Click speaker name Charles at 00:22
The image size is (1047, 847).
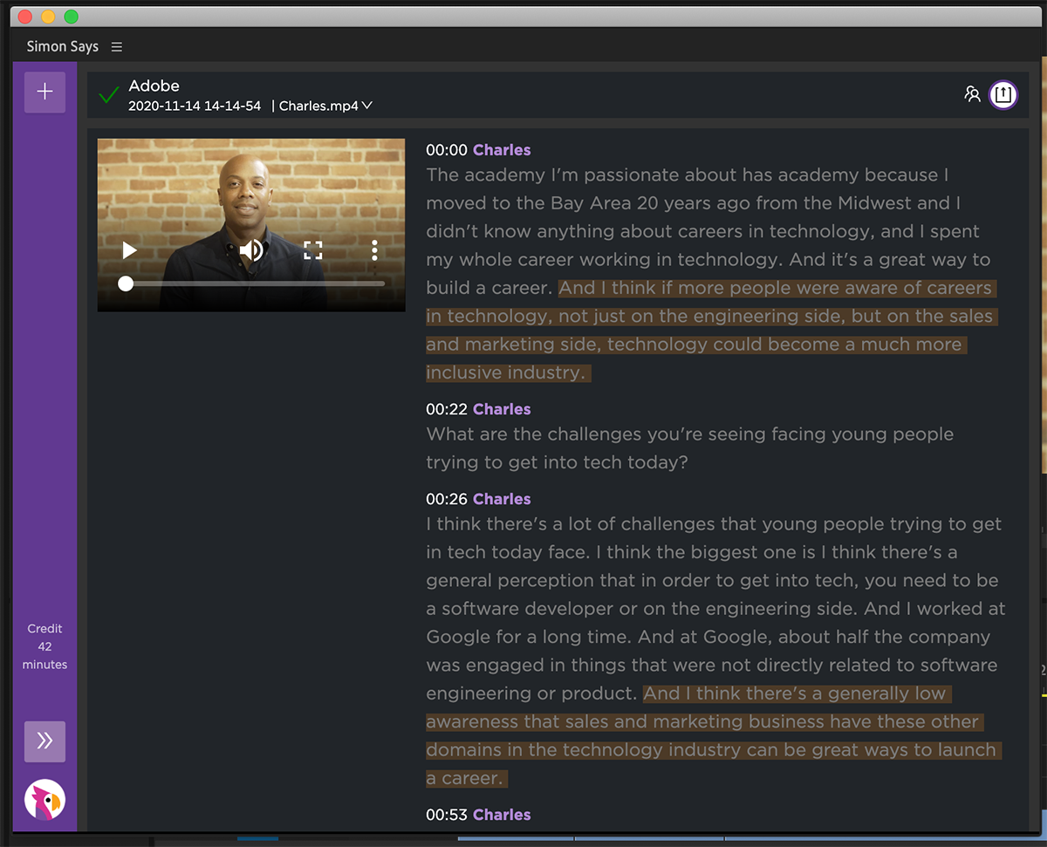pyautogui.click(x=502, y=409)
